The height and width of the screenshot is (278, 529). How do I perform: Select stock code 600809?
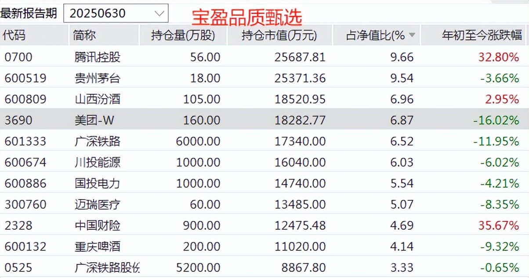click(25, 99)
